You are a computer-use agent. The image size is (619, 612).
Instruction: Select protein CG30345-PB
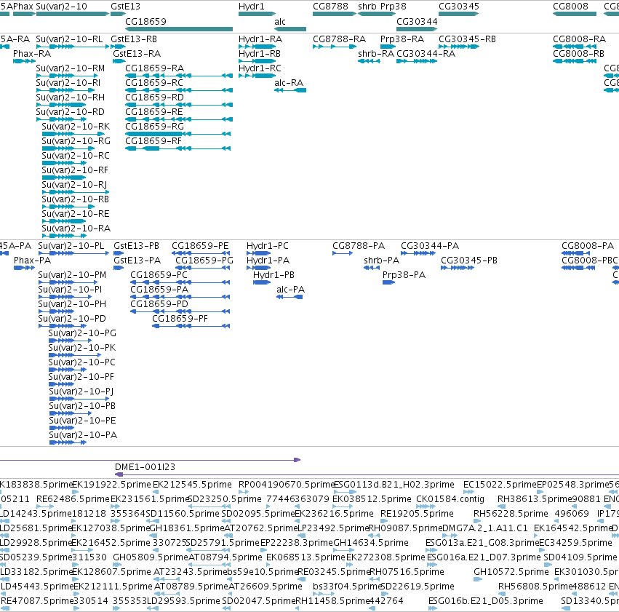(x=458, y=268)
